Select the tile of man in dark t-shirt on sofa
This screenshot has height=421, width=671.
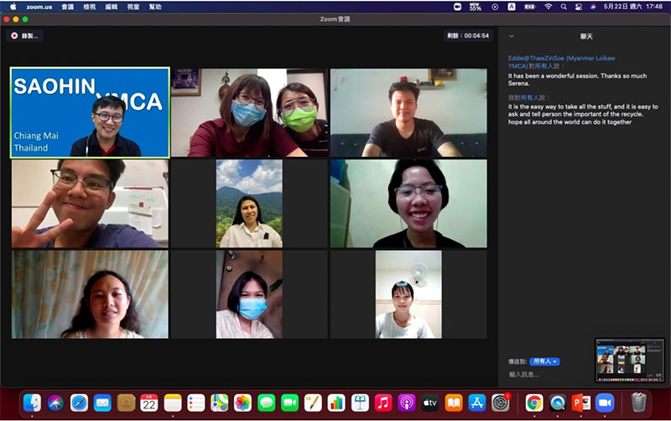pyautogui.click(x=408, y=113)
